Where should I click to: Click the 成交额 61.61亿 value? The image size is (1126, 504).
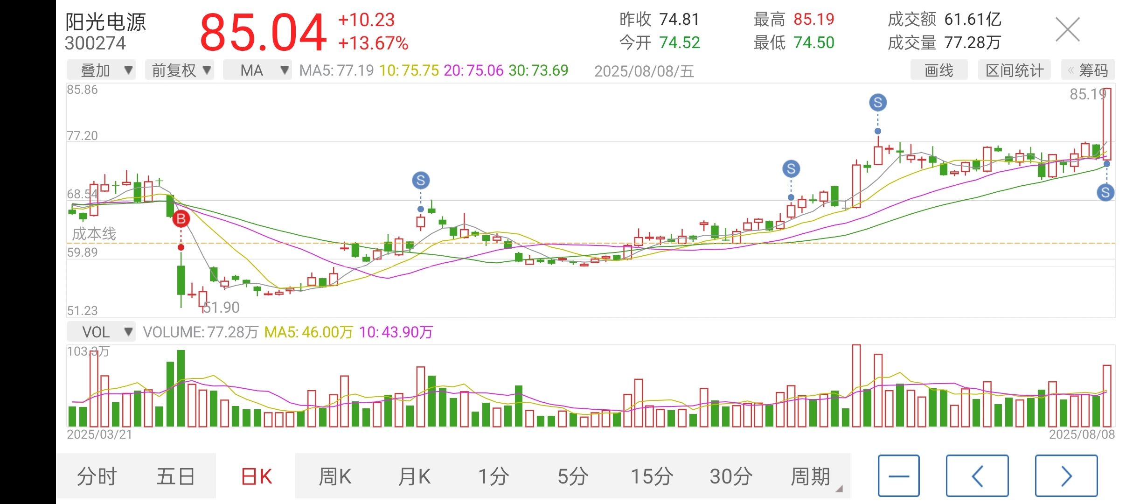[x=945, y=19]
